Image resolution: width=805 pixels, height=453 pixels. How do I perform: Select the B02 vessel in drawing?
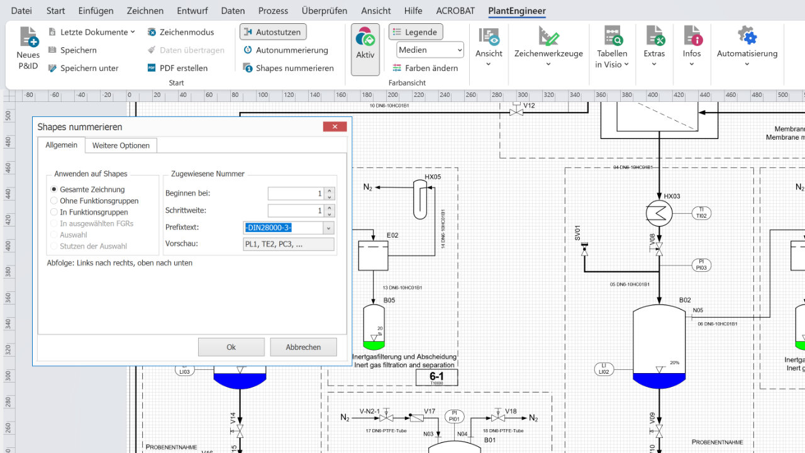click(659, 346)
